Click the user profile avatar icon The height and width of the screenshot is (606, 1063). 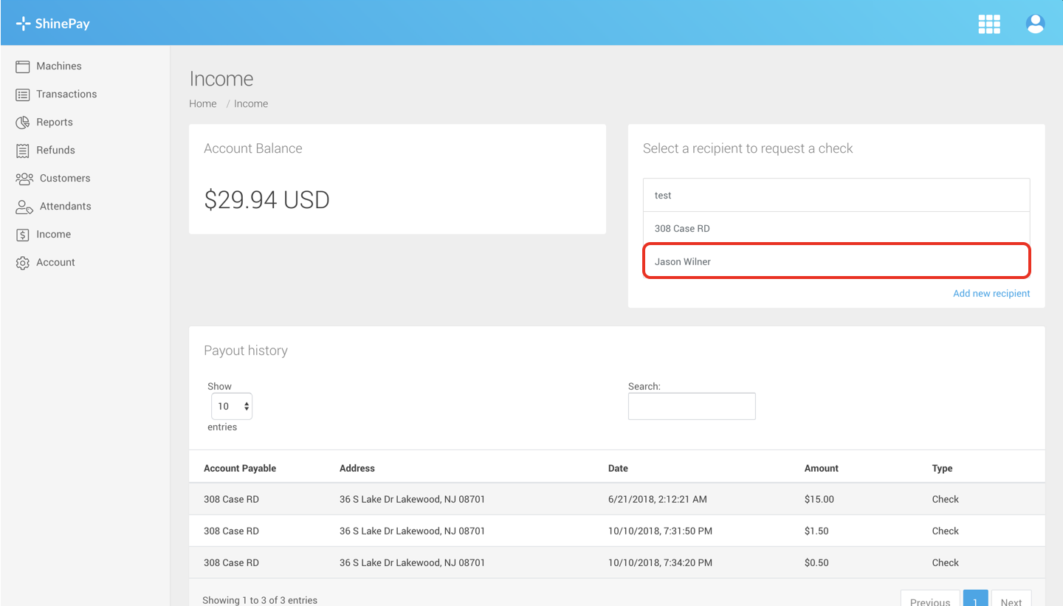pos(1036,24)
